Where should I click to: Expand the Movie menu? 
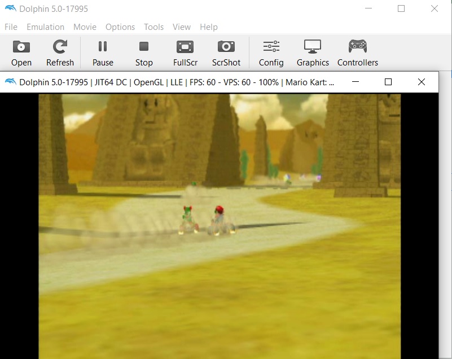coord(85,27)
